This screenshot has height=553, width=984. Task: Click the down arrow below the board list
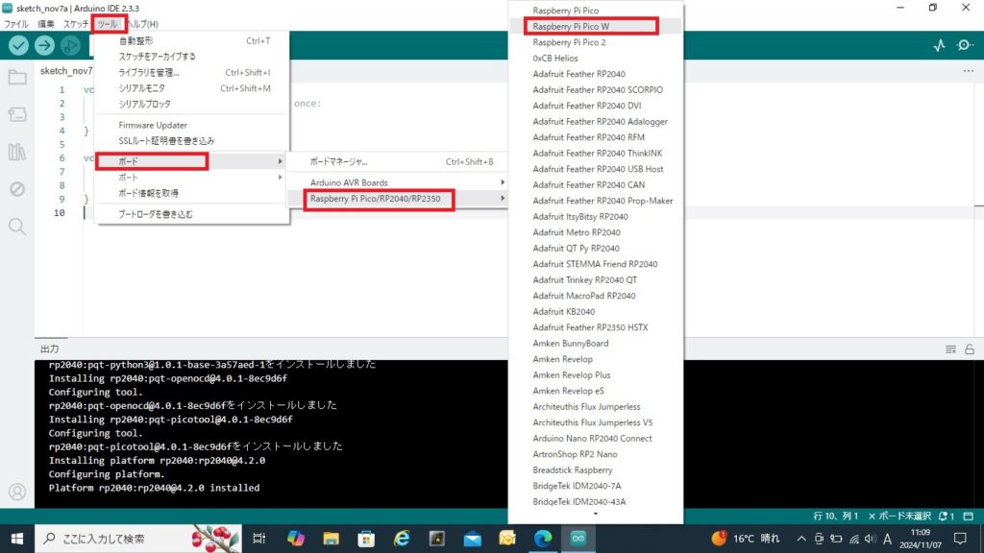click(x=596, y=515)
